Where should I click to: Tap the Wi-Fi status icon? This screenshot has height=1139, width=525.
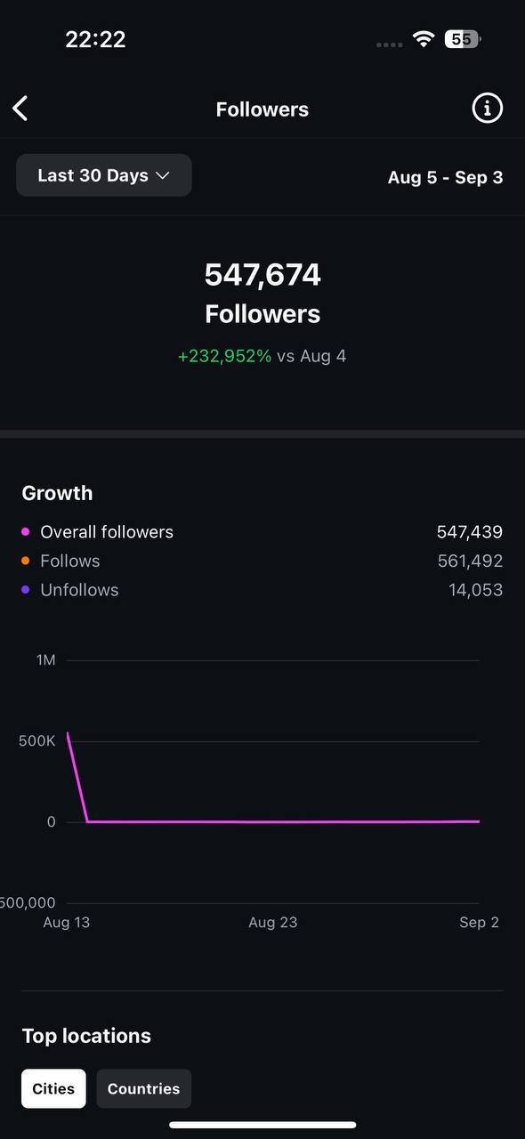tap(424, 39)
